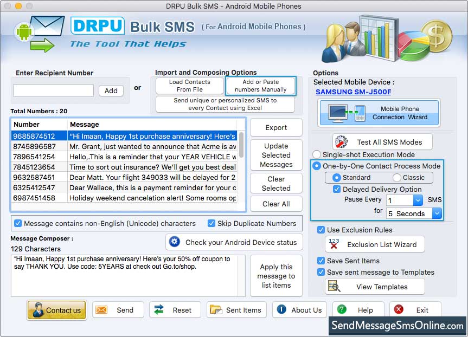This screenshot has width=468, height=337.
Task: Click the orange envelope Send icon
Action: [x=101, y=310]
